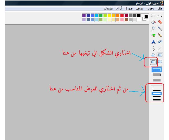Viewport: 169px width, 140px height.
Task: Select the highlighted middle line width
Action: pyautogui.click(x=157, y=94)
